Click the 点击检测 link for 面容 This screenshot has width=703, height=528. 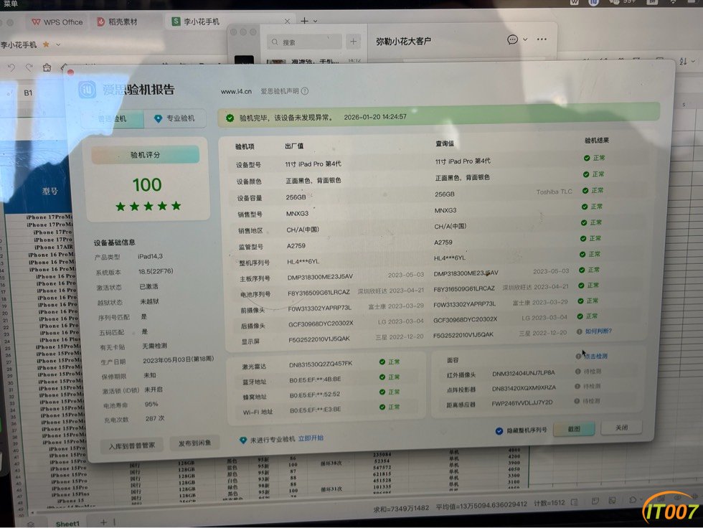(x=596, y=357)
